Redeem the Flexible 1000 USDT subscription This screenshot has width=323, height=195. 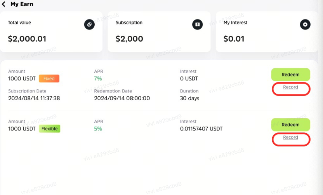click(x=290, y=125)
